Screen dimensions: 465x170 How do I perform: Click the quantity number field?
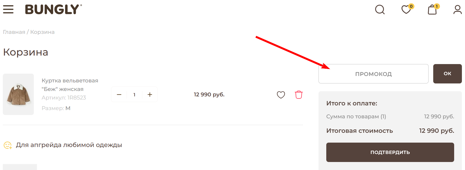(134, 95)
